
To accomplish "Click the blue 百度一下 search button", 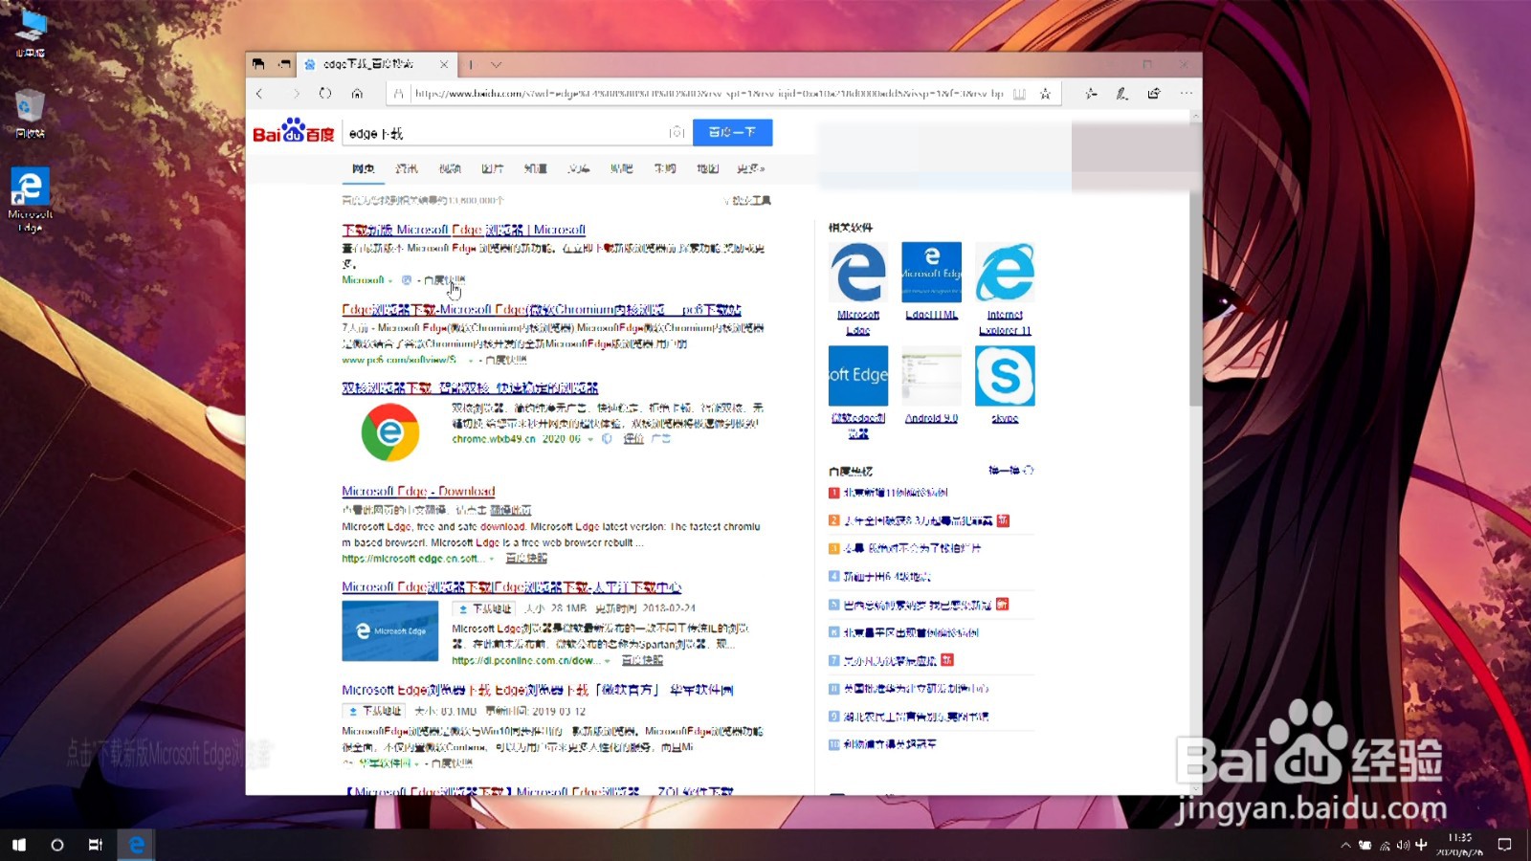I will 732,132.
